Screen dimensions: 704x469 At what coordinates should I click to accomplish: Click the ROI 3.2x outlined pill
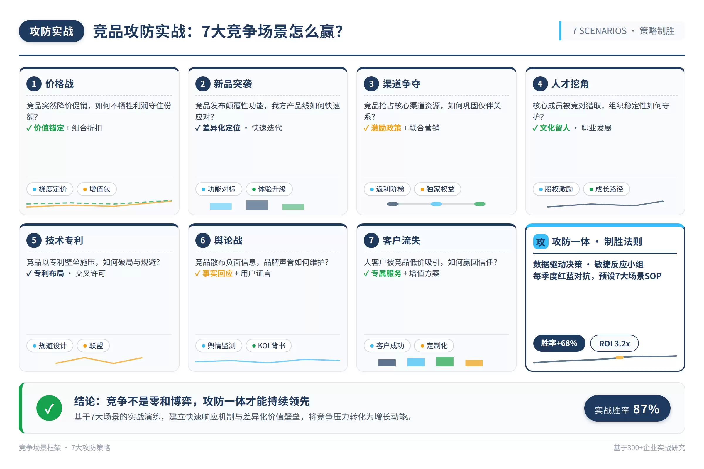point(614,343)
